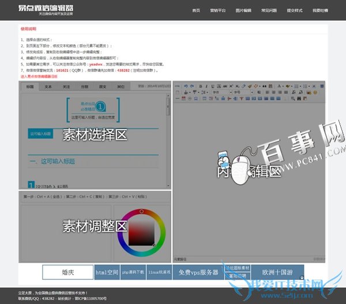The image size is (346, 304).
Task: Click the html空间 ad link
Action: [x=107, y=272]
